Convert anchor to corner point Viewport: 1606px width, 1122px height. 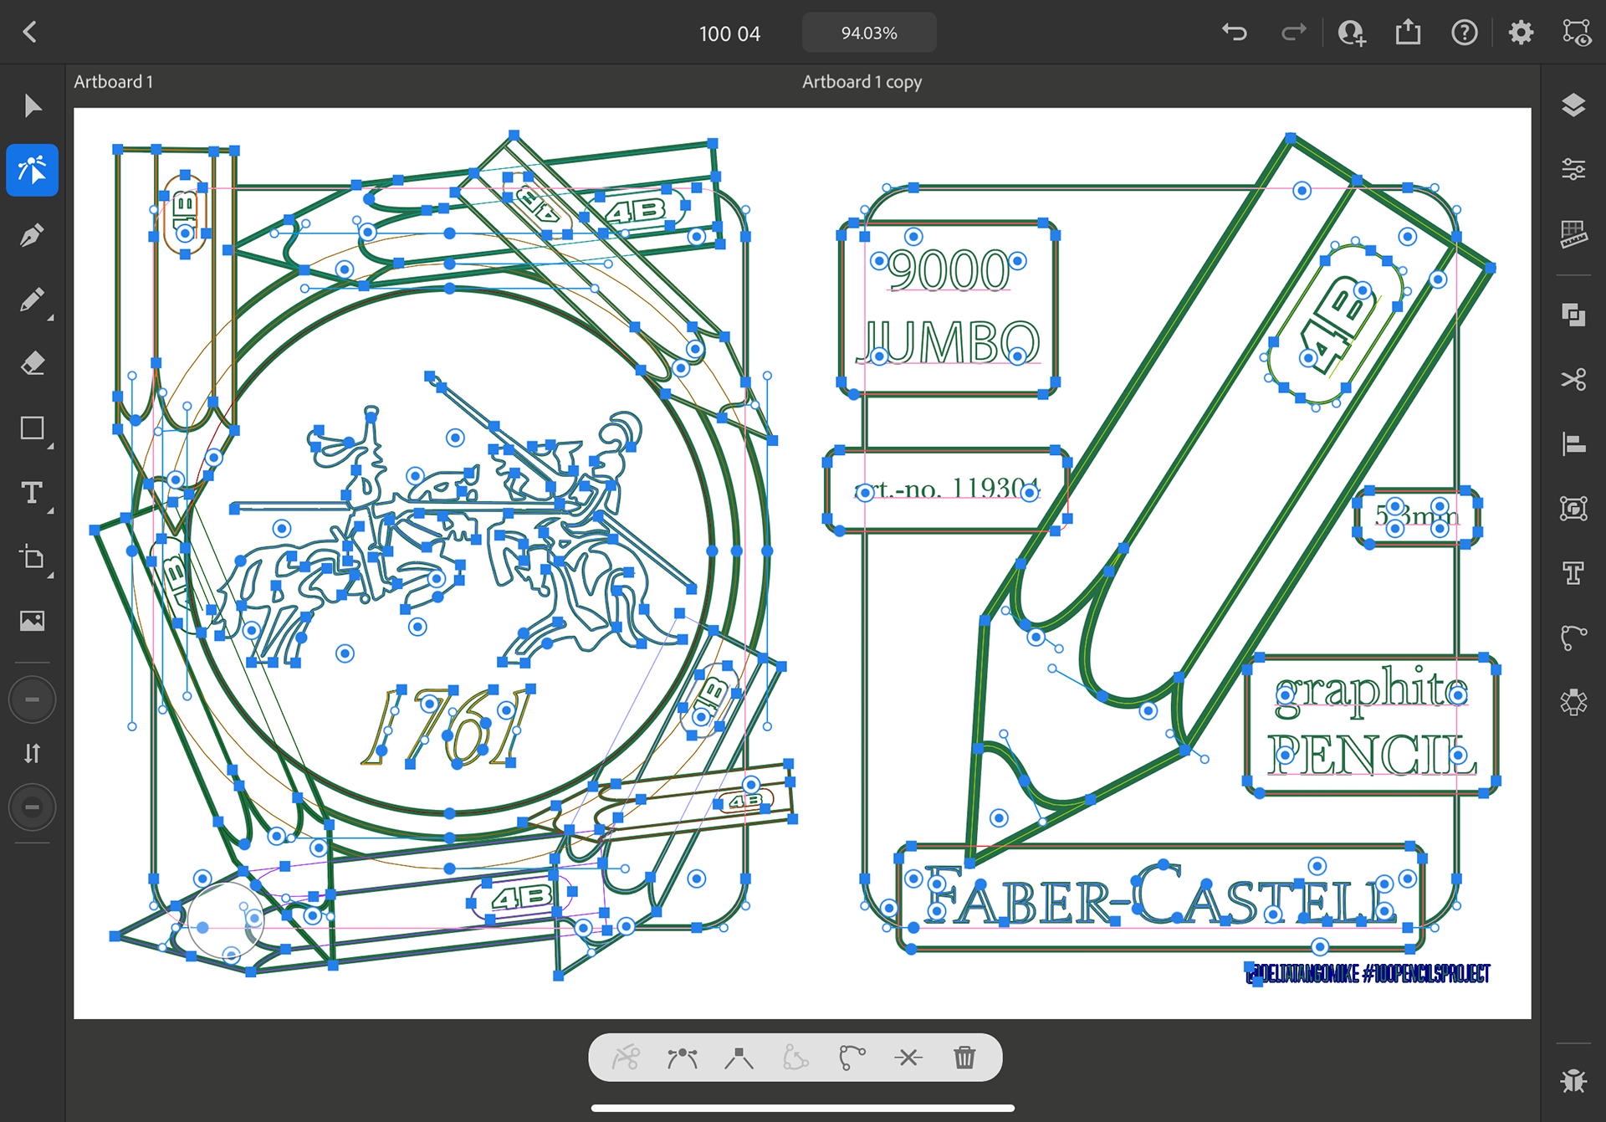click(739, 1058)
